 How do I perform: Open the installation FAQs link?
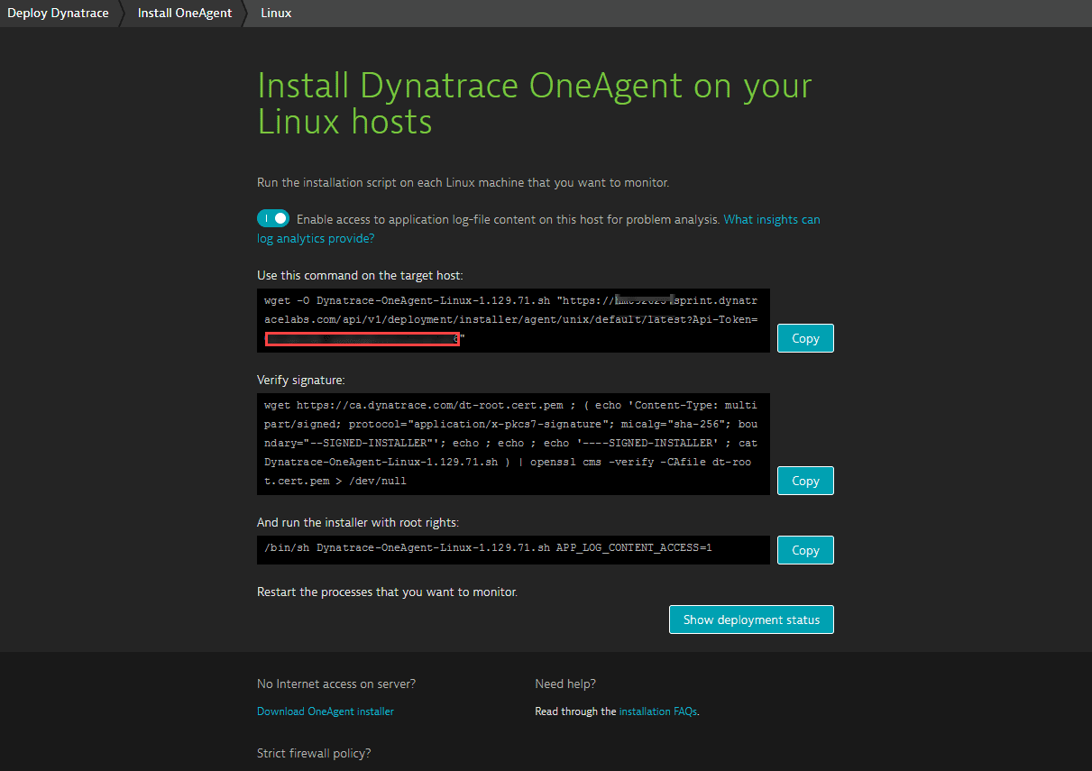[658, 711]
